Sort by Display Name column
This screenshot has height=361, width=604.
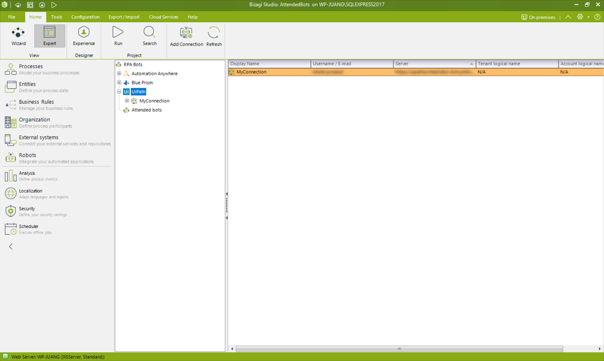pyautogui.click(x=269, y=64)
